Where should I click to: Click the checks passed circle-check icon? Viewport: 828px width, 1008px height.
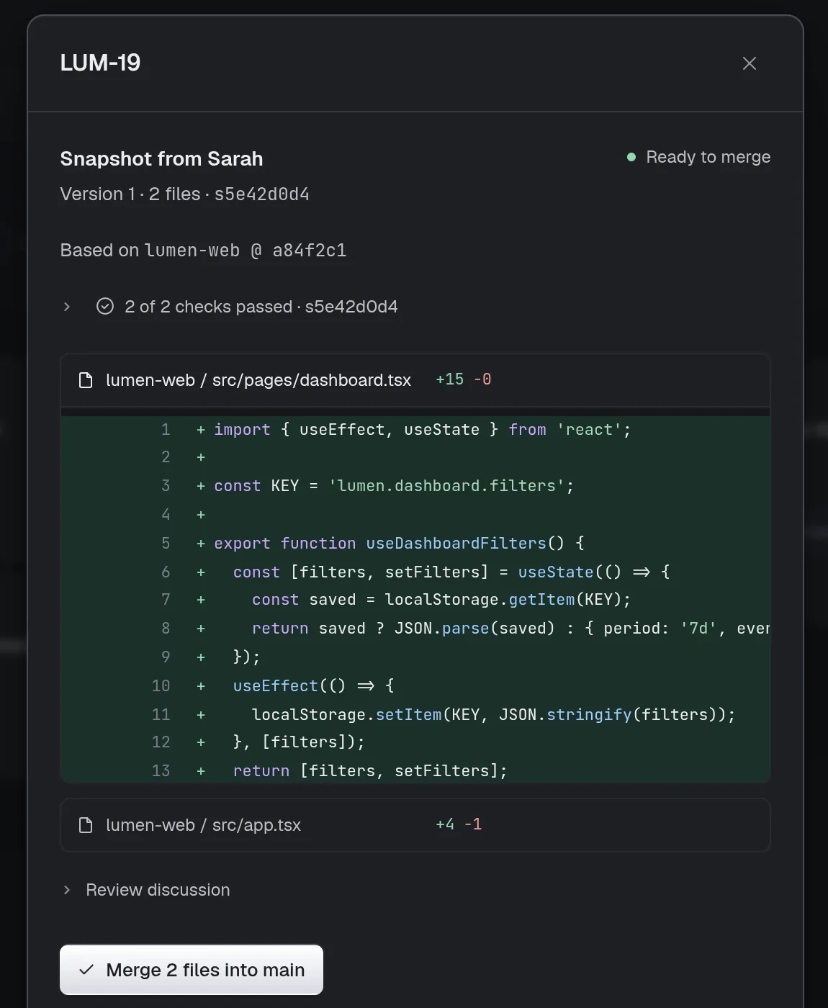pyautogui.click(x=105, y=307)
